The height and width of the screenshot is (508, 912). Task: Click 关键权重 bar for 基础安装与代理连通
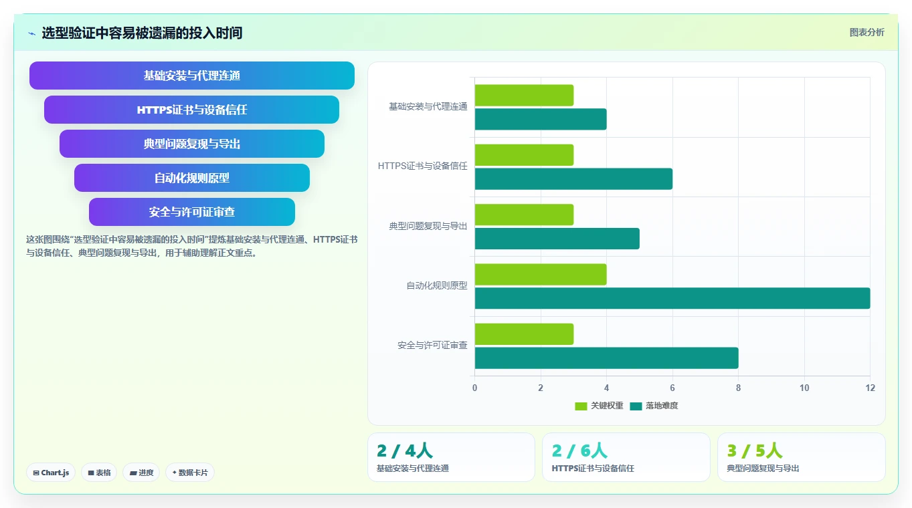pos(524,95)
